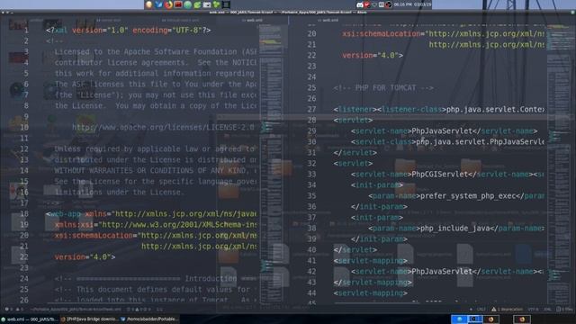Open the green globe icon in the top dock
This screenshot has width=576, height=324.
(x=188, y=4)
